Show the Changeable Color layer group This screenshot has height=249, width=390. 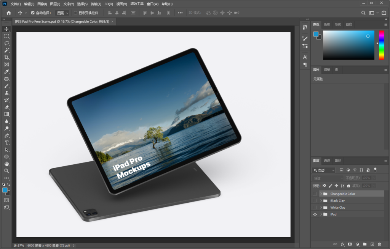pyautogui.click(x=315, y=194)
